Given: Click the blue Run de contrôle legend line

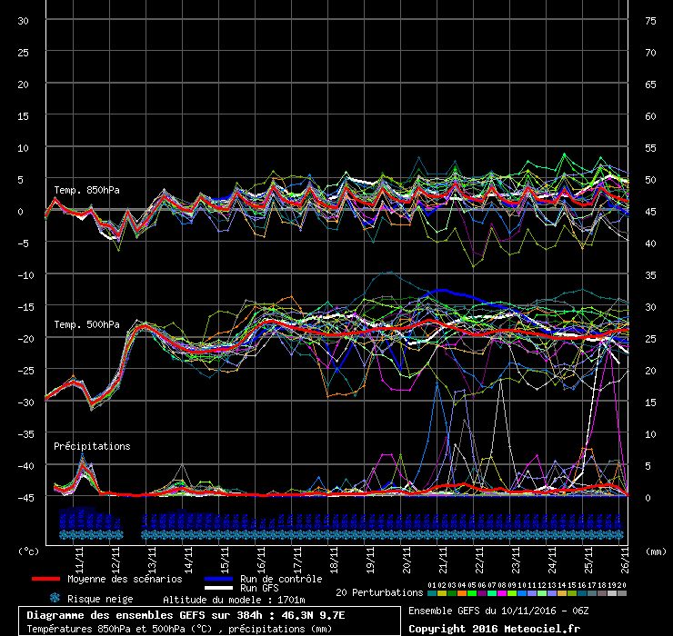Looking at the screenshot, I should (218, 579).
